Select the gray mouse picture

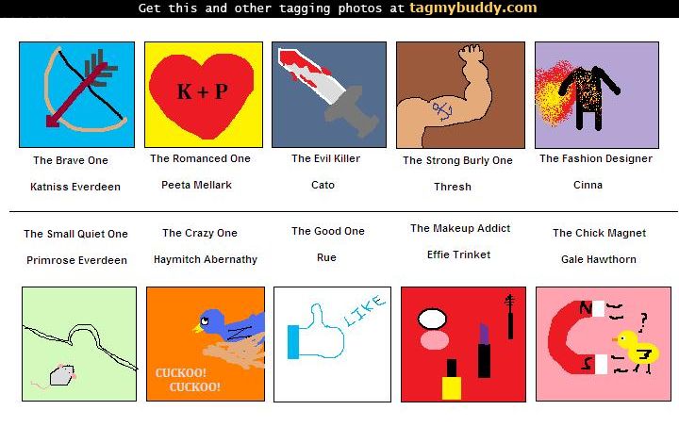(x=79, y=344)
